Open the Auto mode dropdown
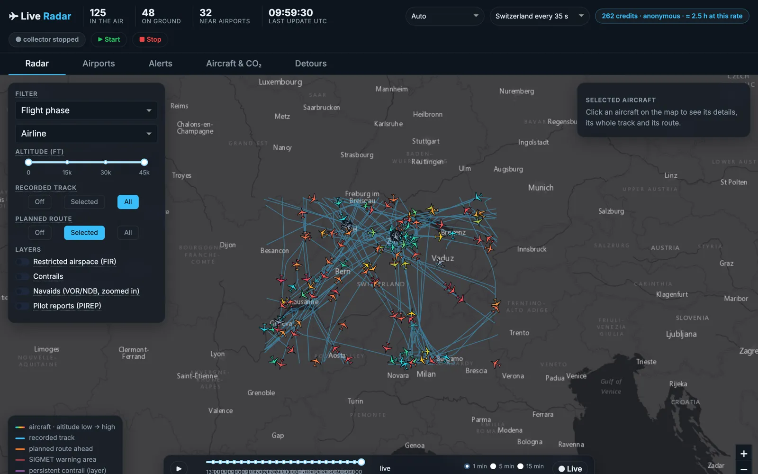Viewport: 758px width, 474px height. click(444, 16)
